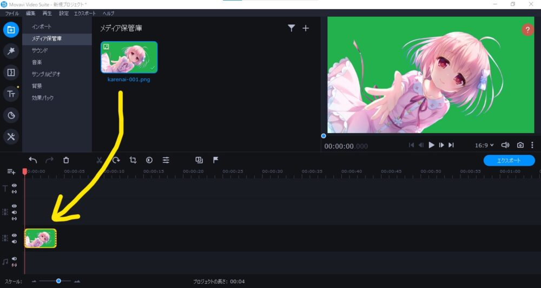The image size is (541, 288).
Task: Add media with the plus icon
Action: click(306, 28)
